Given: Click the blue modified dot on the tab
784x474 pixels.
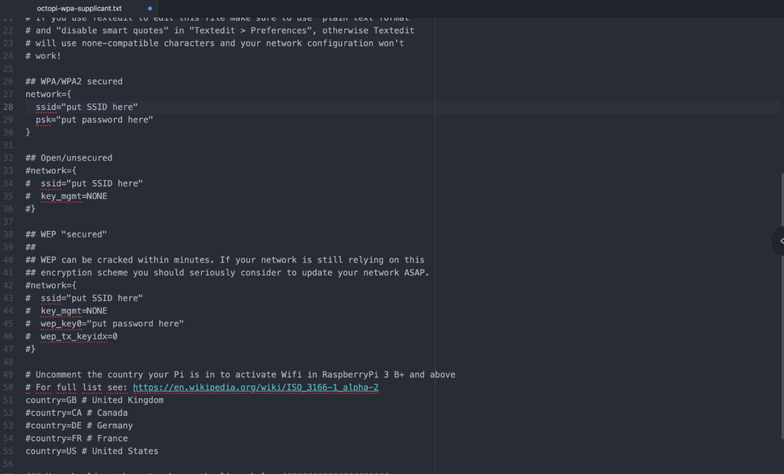Looking at the screenshot, I should [150, 8].
